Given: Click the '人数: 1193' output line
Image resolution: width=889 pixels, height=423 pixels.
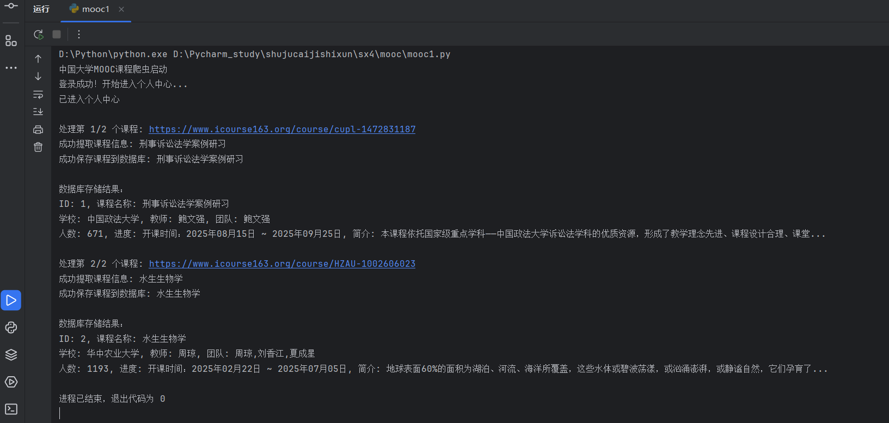Looking at the screenshot, I should point(443,369).
